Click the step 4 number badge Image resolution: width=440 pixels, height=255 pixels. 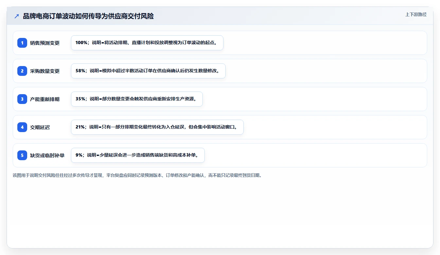coord(22,127)
